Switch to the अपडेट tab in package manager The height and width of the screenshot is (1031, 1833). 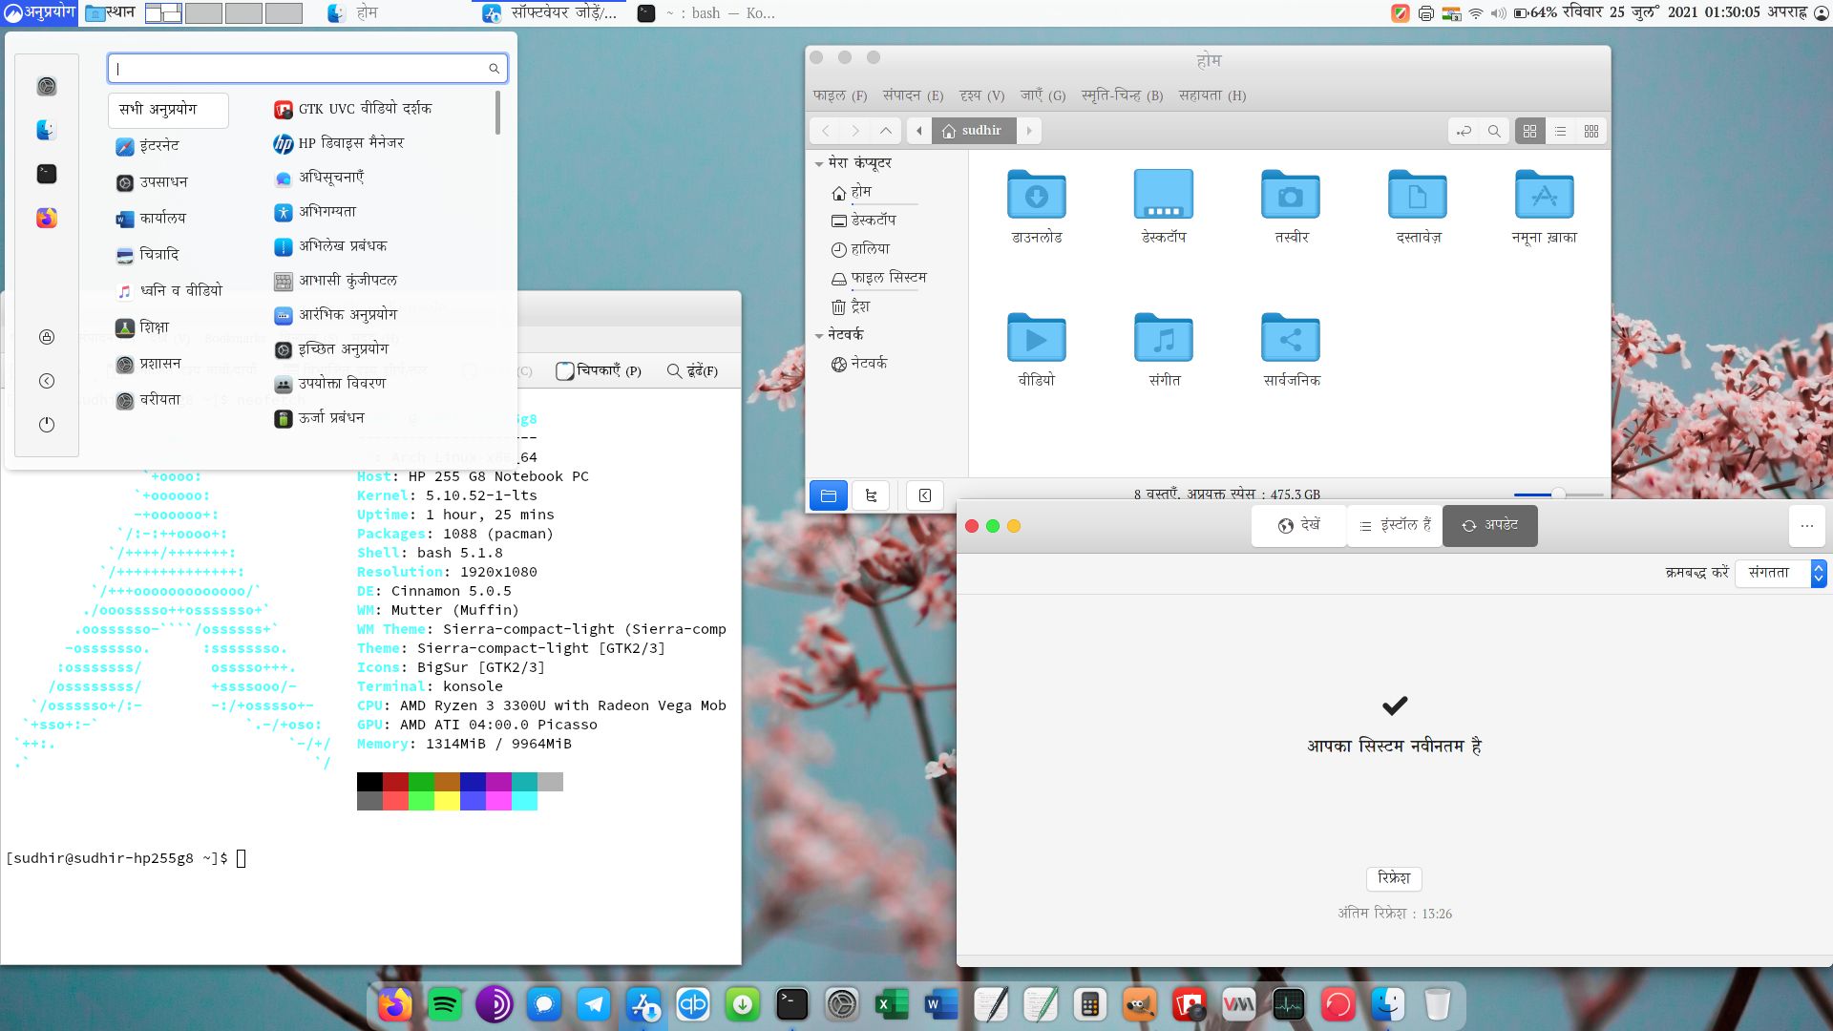(x=1489, y=525)
